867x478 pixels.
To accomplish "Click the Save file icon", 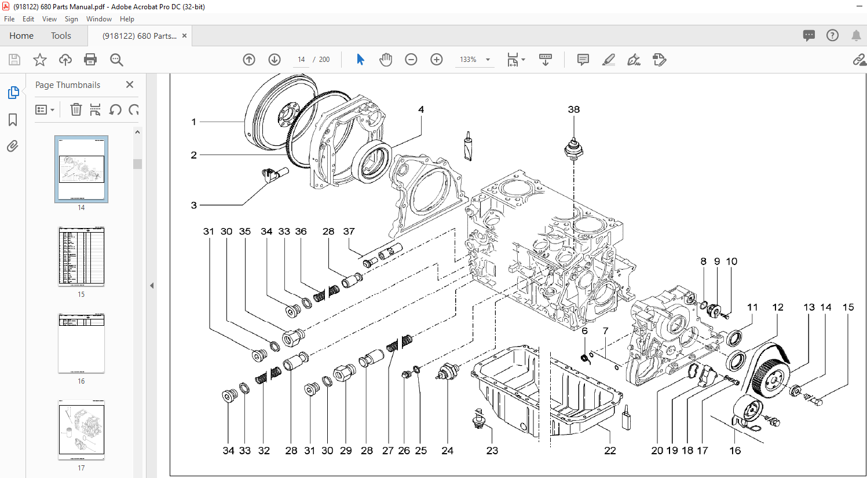I will [14, 60].
